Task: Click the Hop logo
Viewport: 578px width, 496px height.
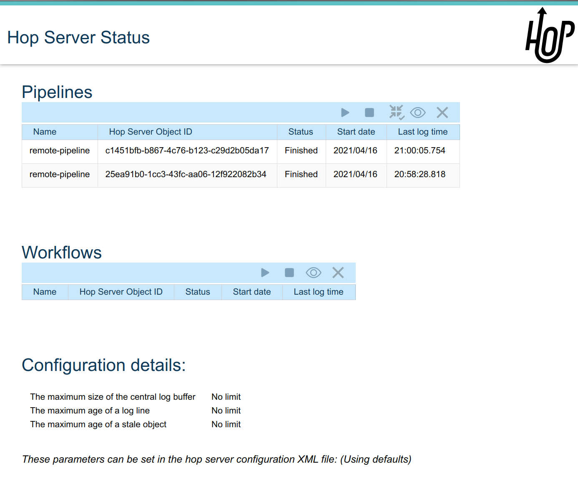Action: pyautogui.click(x=549, y=36)
